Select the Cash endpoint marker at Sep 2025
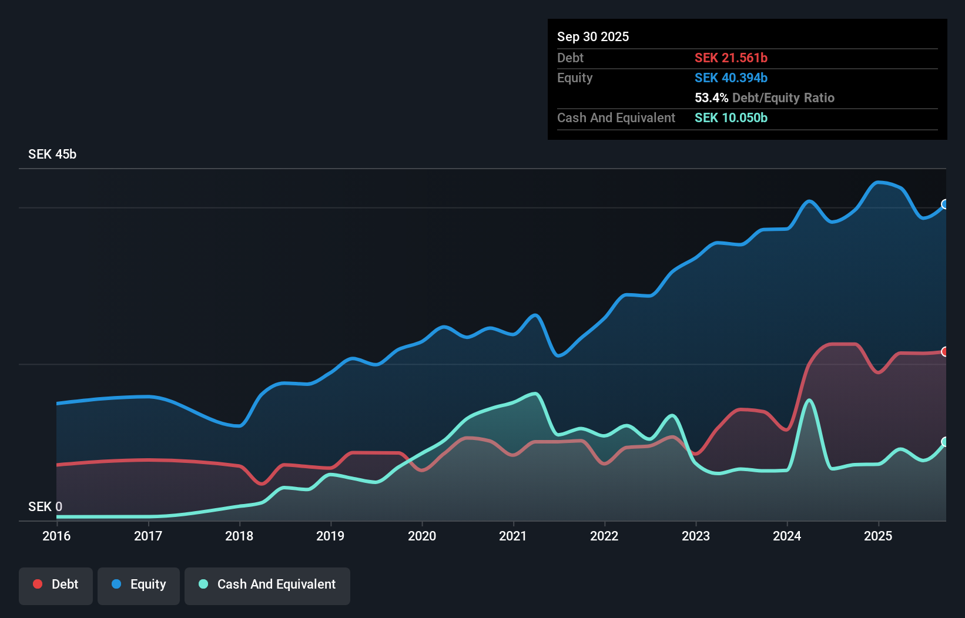965x618 pixels. pos(945,442)
